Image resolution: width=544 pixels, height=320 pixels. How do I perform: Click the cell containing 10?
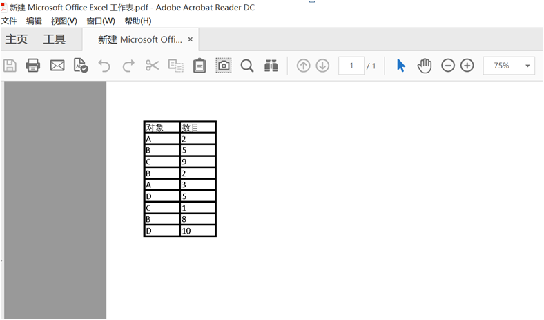197,231
